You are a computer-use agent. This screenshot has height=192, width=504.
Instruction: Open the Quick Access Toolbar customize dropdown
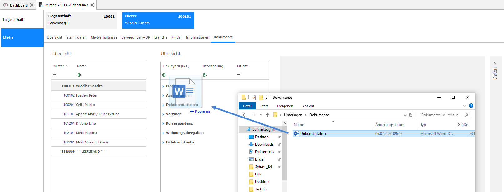tap(266, 98)
